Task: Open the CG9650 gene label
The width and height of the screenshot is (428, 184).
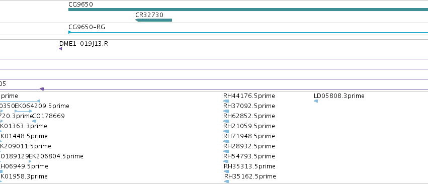Action: (x=81, y=5)
